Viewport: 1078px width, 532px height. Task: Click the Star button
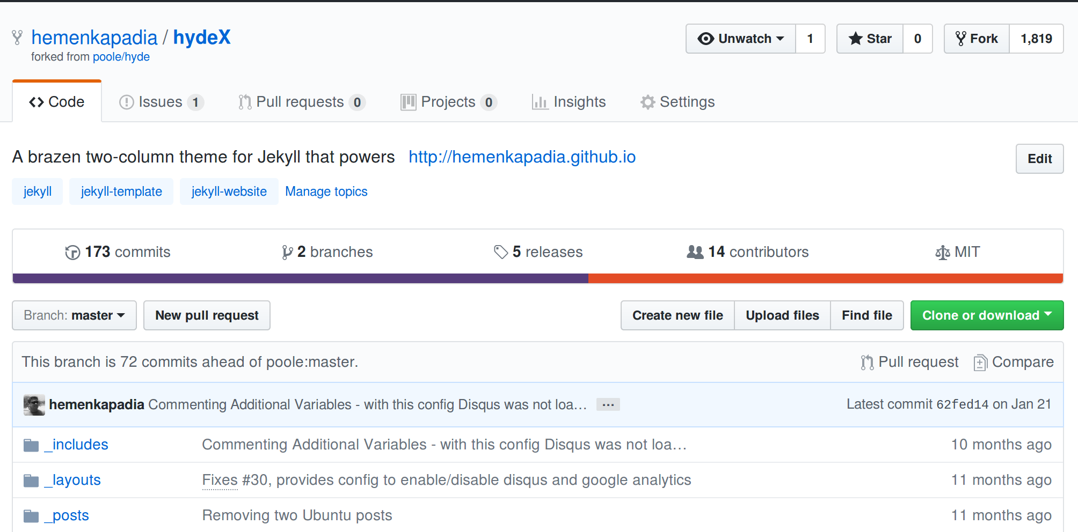(870, 39)
